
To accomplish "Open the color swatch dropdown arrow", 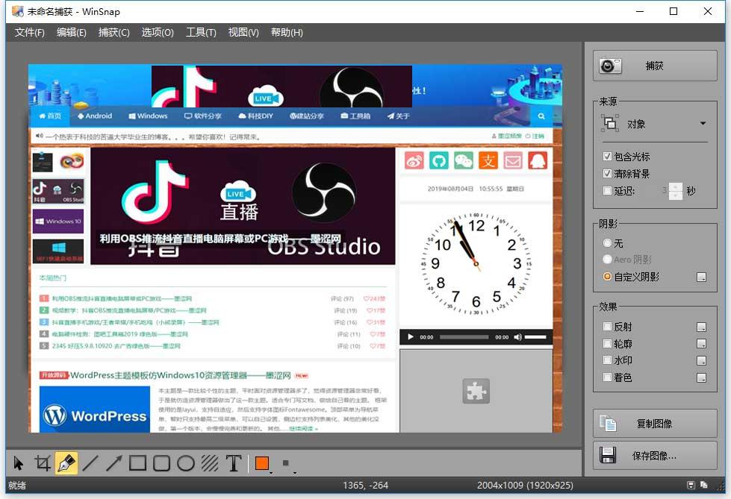I will (271, 472).
